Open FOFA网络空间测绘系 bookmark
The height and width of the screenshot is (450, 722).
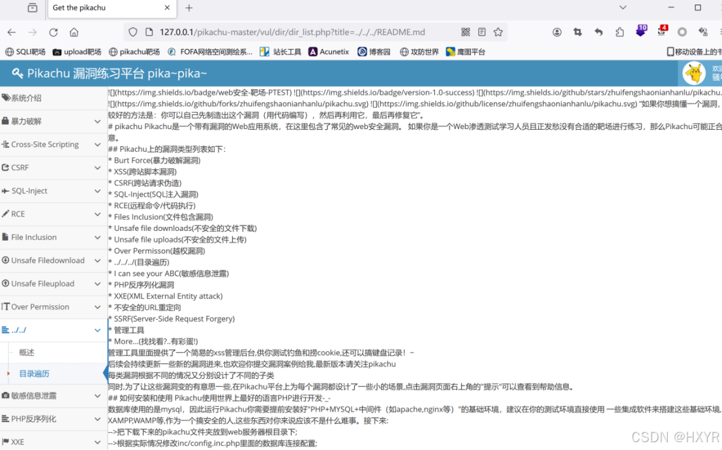211,52
